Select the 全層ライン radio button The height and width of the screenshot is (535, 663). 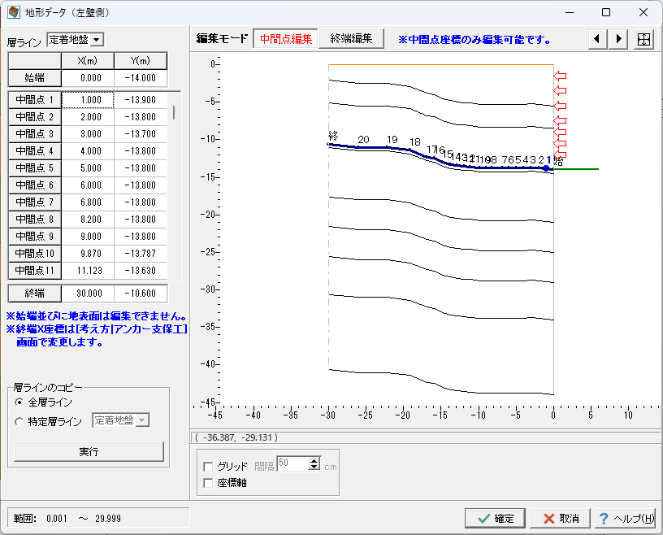(19, 402)
